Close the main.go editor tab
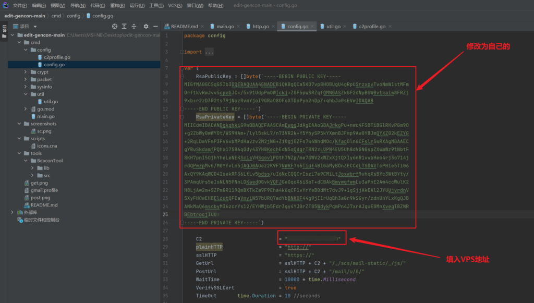Viewport: 534px width, 303px height. tap(238, 26)
